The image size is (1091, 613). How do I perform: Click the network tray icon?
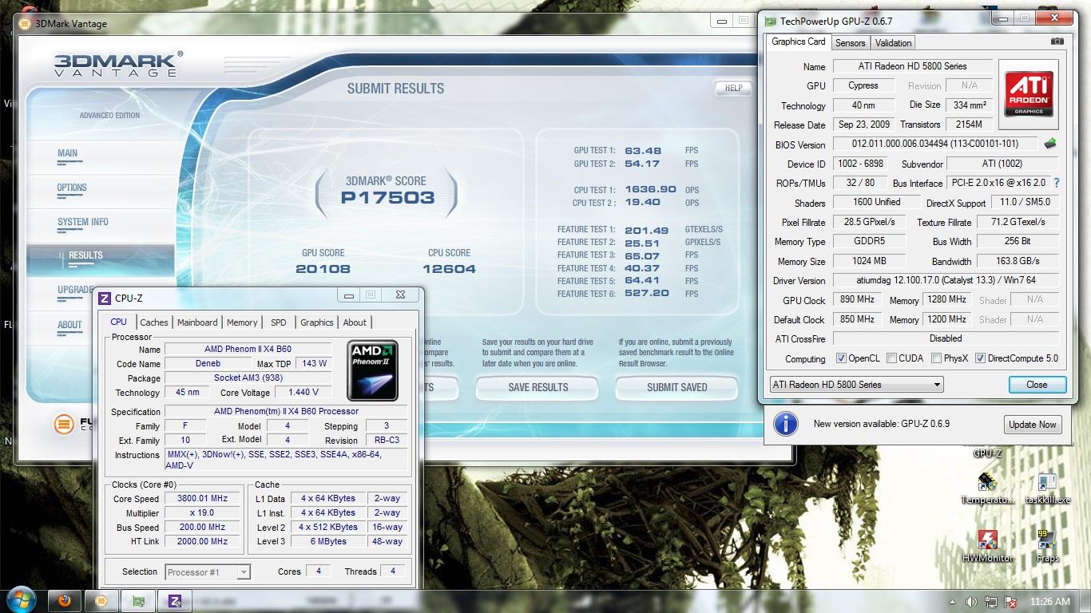pos(991,602)
